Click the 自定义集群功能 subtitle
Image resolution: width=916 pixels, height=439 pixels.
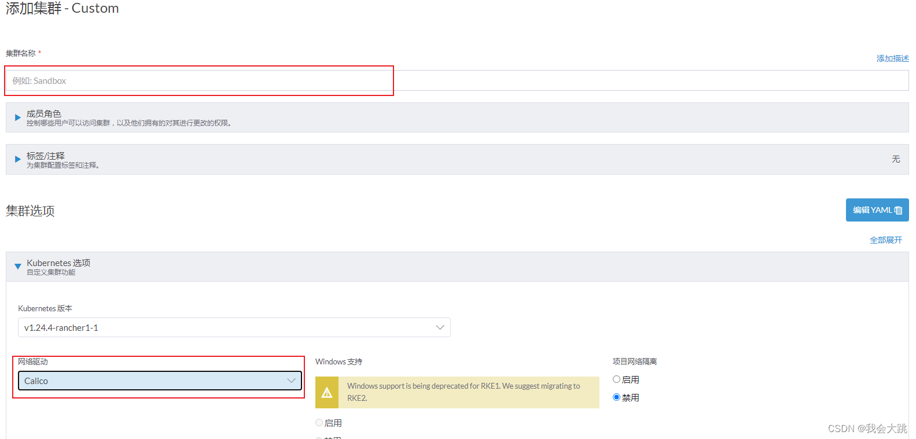pos(51,272)
